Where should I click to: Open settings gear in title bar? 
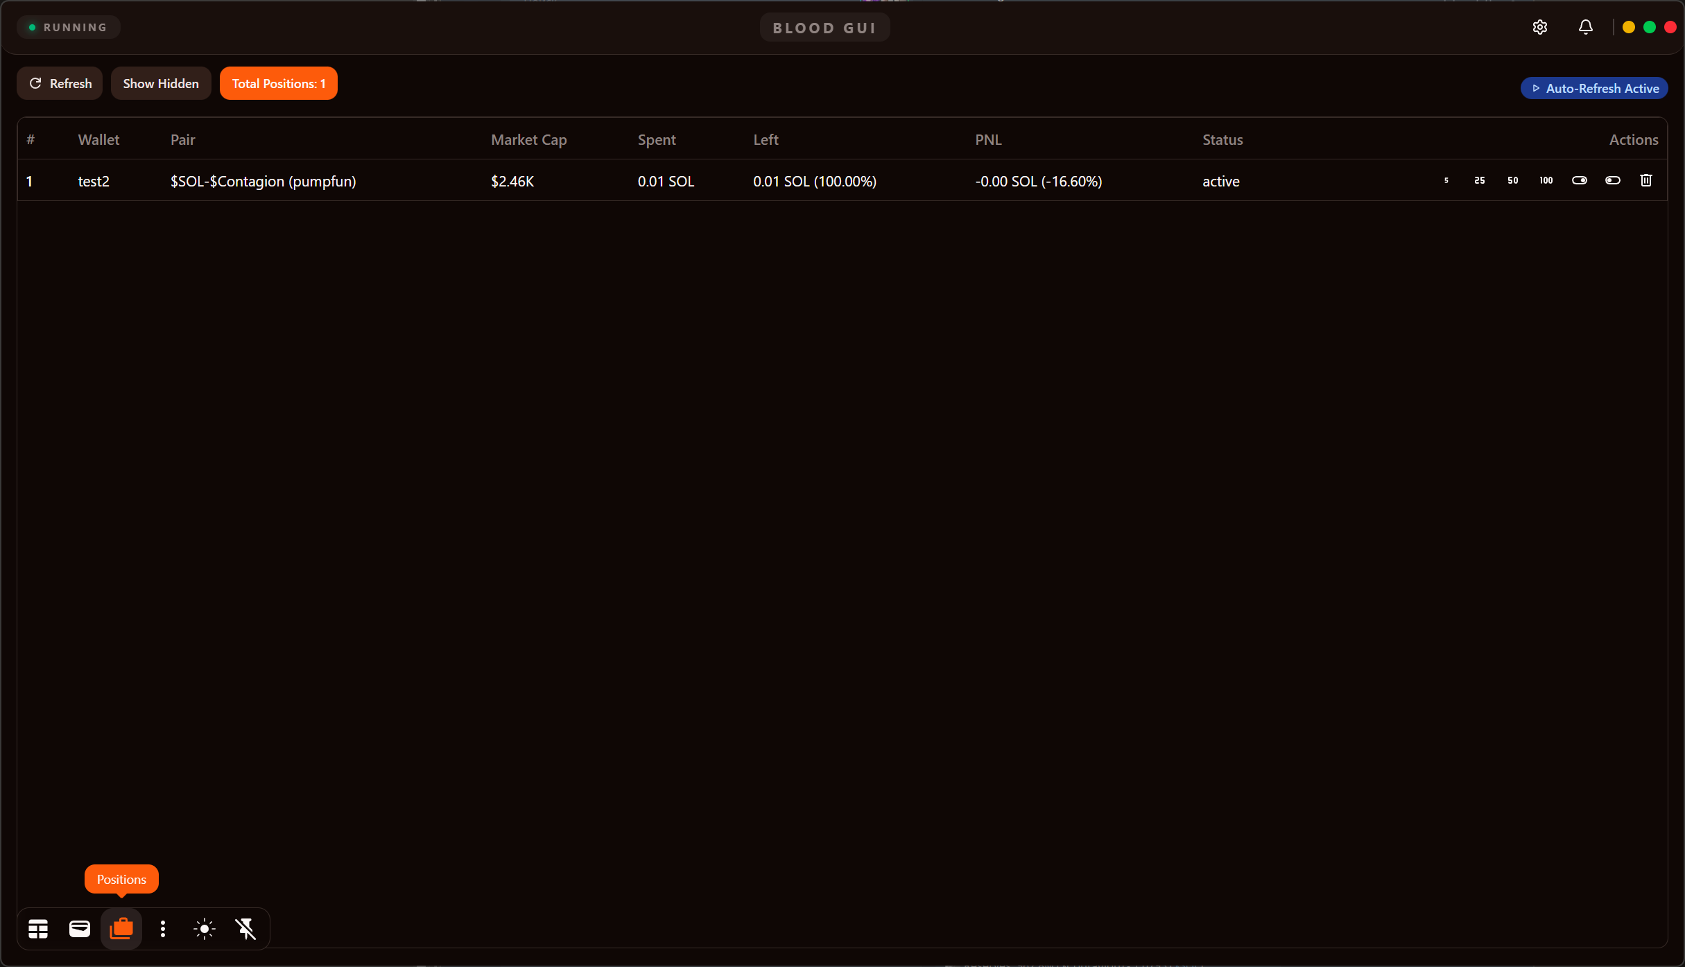(x=1540, y=27)
